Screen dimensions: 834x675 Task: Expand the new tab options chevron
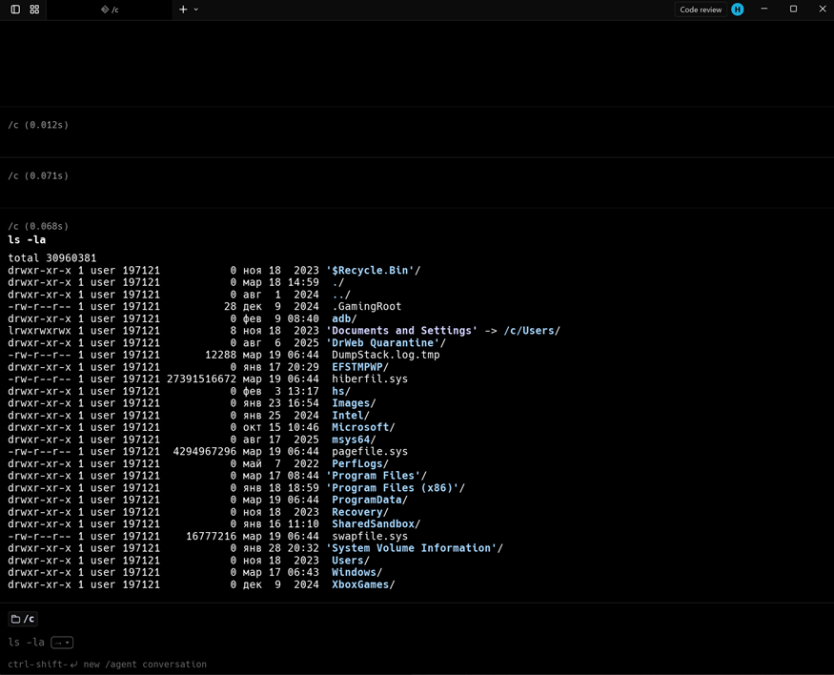point(196,10)
